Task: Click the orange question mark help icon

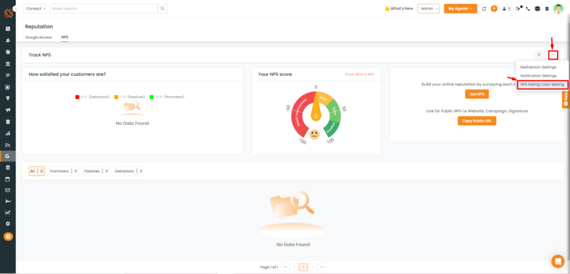Action: 8,237
